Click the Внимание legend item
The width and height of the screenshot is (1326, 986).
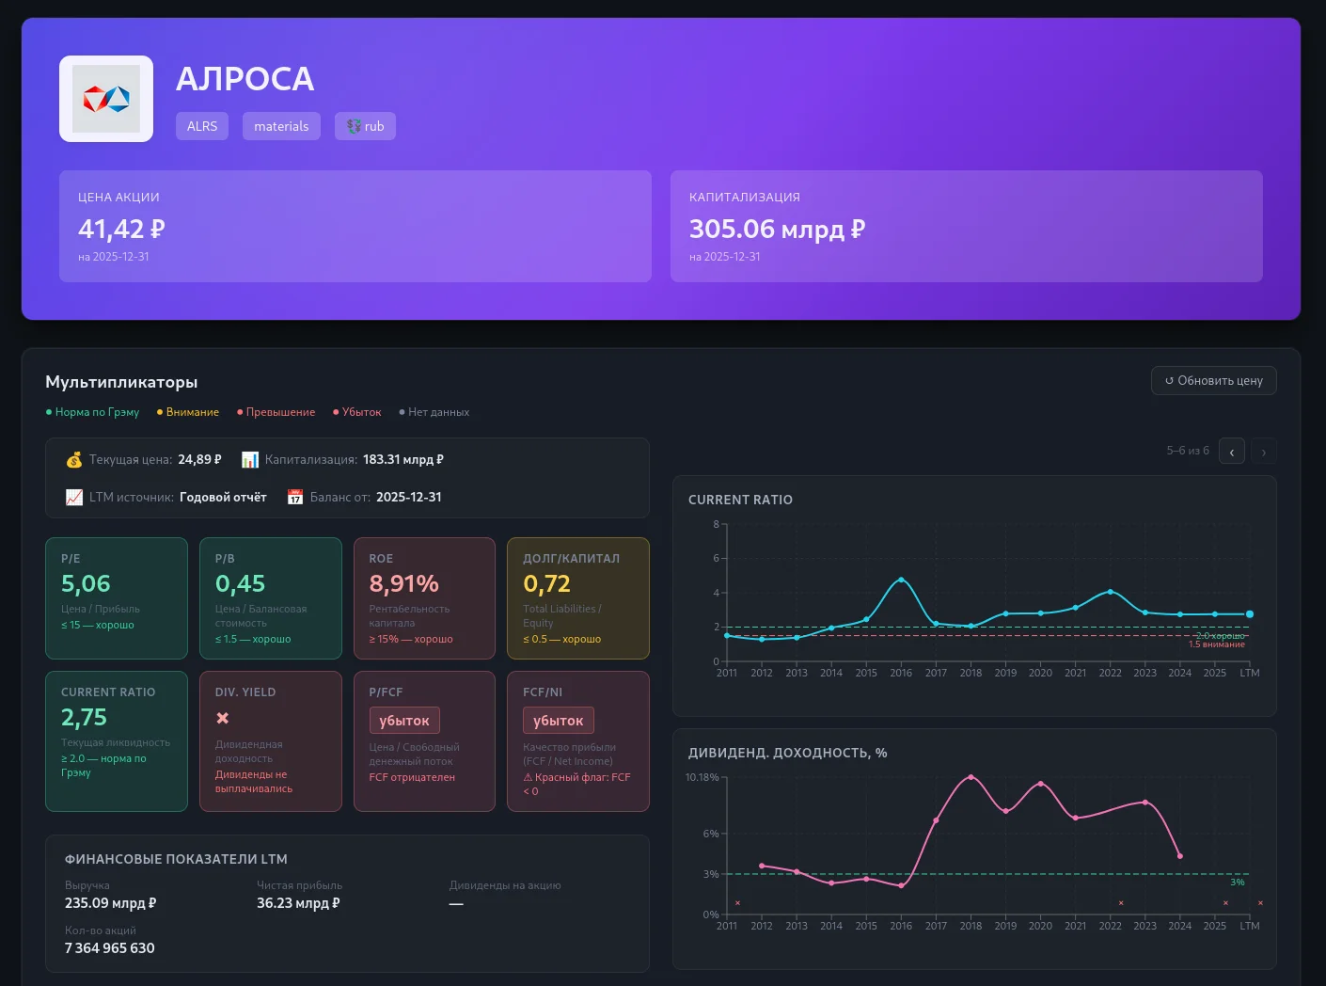pyautogui.click(x=188, y=412)
